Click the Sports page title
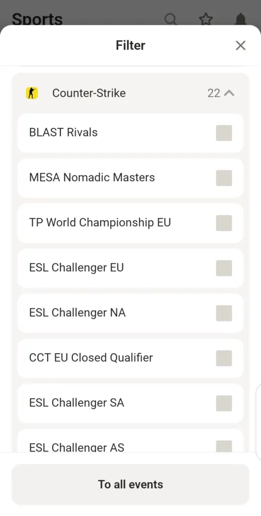 click(37, 20)
